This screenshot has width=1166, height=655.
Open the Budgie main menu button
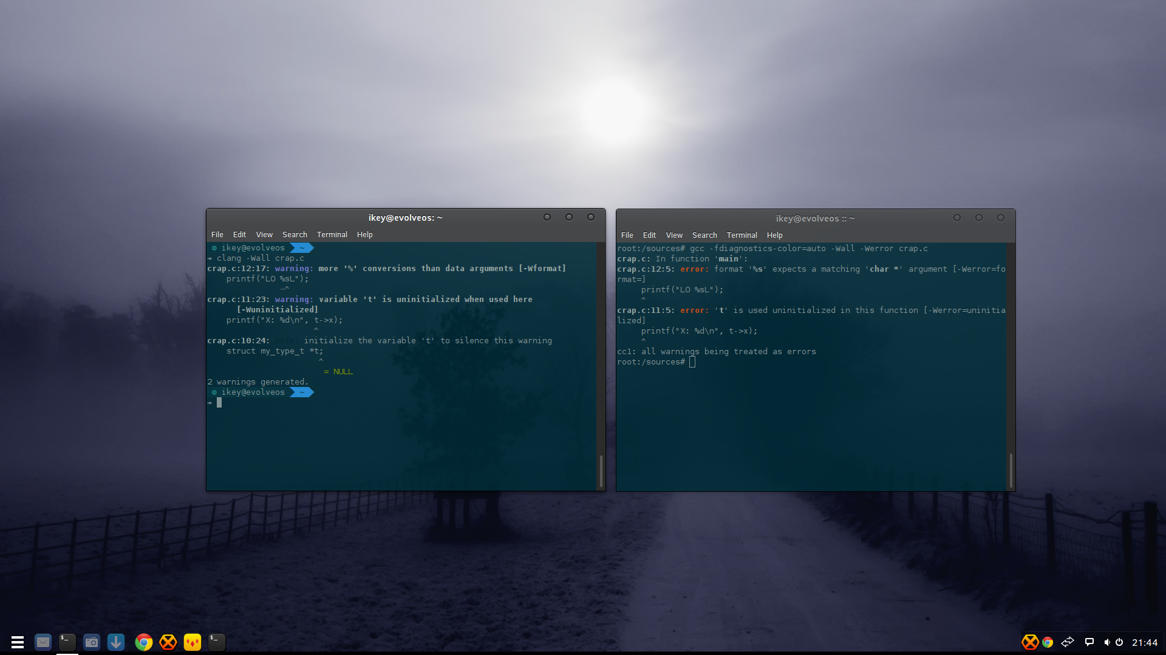(x=18, y=642)
